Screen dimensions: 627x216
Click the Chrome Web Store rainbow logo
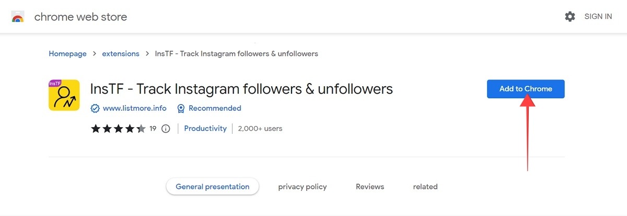coord(18,17)
